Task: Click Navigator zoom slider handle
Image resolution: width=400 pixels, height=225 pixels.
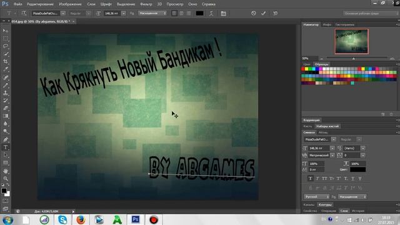Action: [x=354, y=58]
